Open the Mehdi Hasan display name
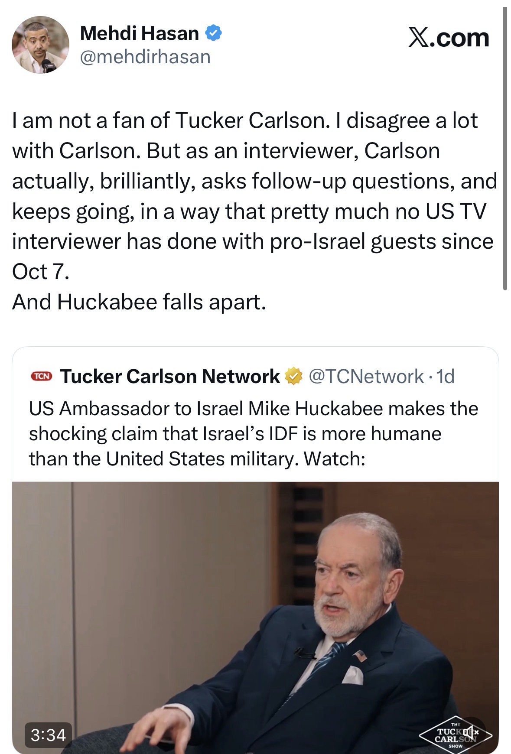Viewport: 511px width, 754px height. [x=139, y=33]
